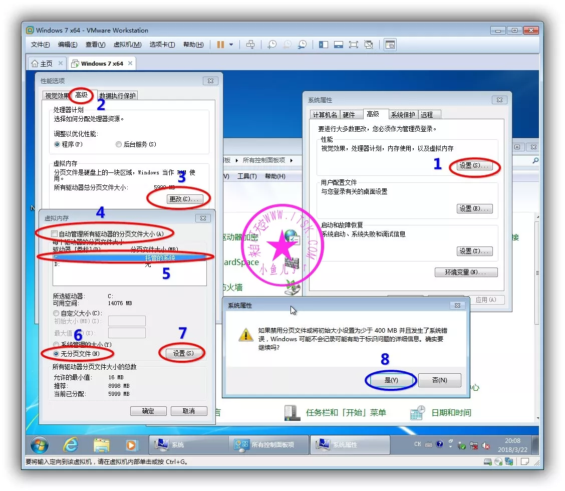This screenshot has height=491, width=565.
Task: Enter full screen mode via toolbar icon
Action: coord(354,45)
